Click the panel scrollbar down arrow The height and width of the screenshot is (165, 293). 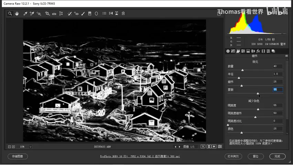[287, 133]
